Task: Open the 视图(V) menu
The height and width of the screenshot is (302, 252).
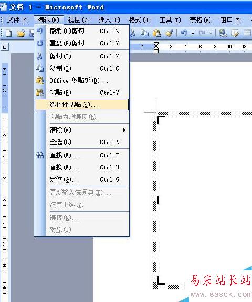Action: 79,20
